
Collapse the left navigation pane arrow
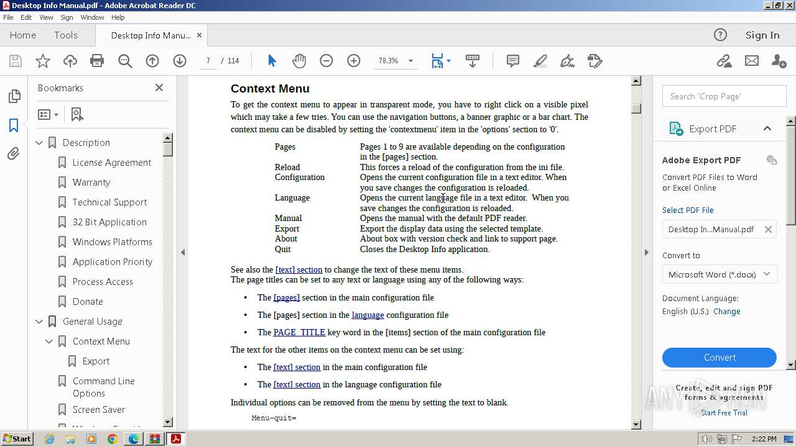183,252
